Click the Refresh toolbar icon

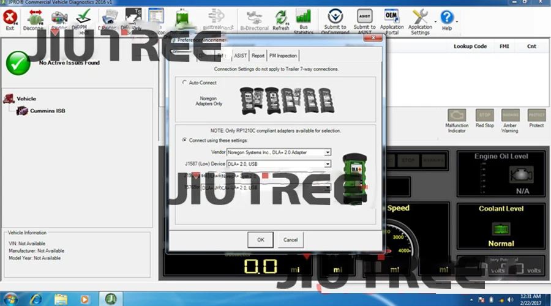coord(281,17)
